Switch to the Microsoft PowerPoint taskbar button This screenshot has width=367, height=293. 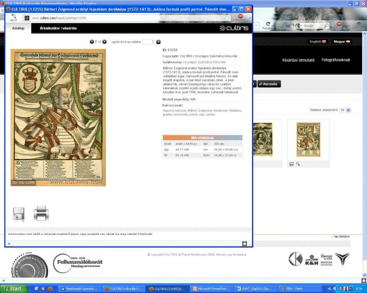click(x=212, y=289)
